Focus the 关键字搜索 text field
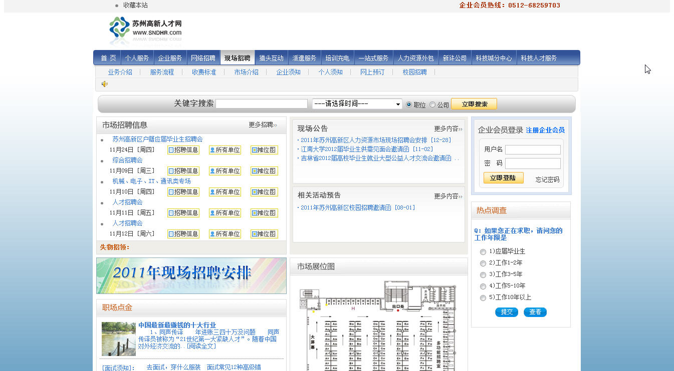This screenshot has height=371, width=674. 262,104
